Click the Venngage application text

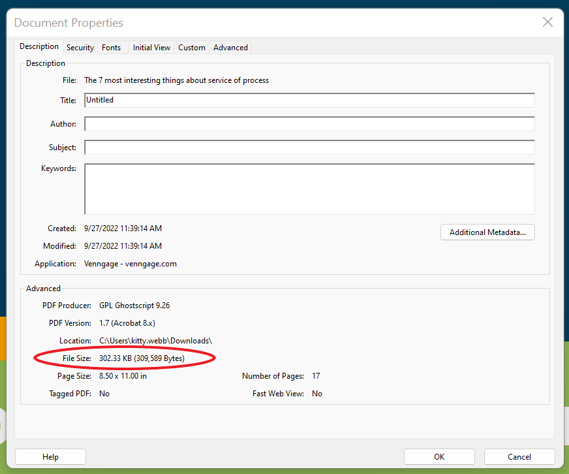pos(131,264)
